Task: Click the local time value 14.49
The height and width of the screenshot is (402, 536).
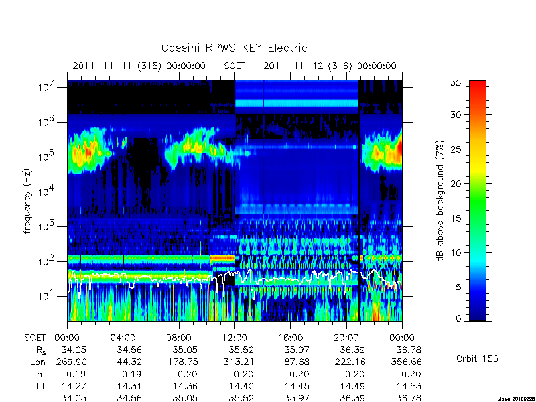Action: point(353,386)
